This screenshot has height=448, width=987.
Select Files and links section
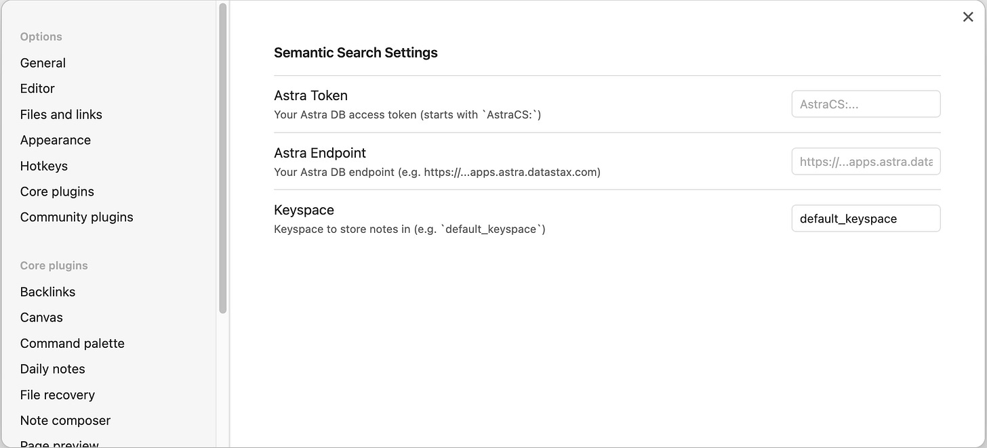click(61, 114)
